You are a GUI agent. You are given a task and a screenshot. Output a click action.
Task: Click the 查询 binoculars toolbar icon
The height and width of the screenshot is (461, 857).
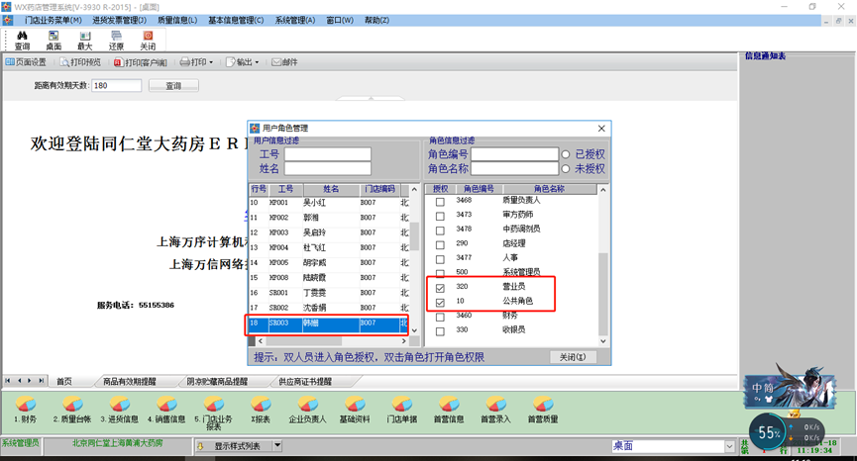tap(23, 41)
